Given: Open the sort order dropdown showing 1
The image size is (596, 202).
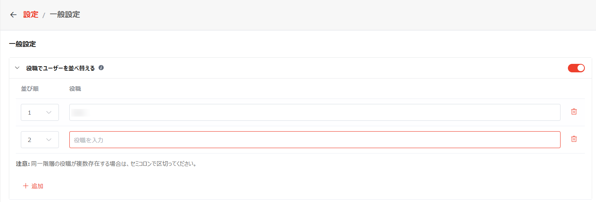Looking at the screenshot, I should pyautogui.click(x=40, y=112).
